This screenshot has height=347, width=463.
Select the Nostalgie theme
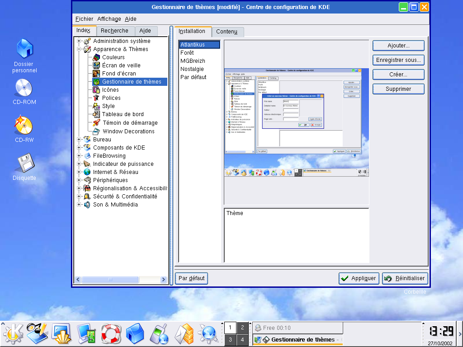point(199,69)
